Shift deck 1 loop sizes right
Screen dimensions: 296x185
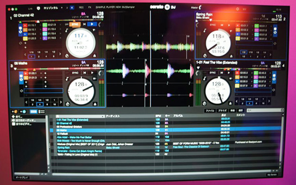coord(60,54)
